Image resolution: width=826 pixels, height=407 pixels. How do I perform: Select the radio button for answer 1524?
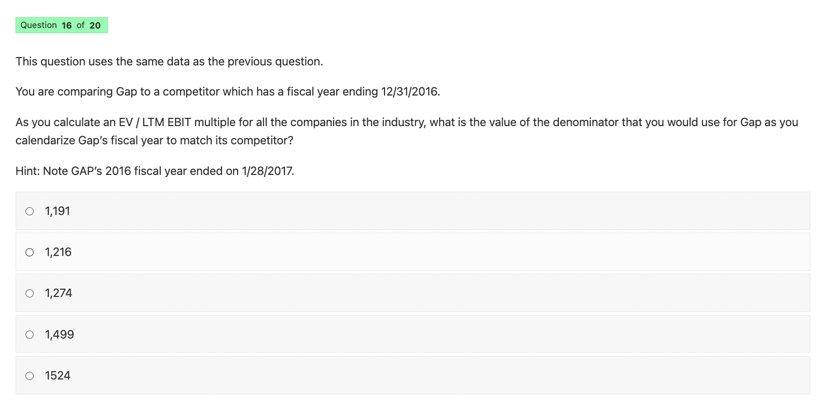tap(30, 375)
